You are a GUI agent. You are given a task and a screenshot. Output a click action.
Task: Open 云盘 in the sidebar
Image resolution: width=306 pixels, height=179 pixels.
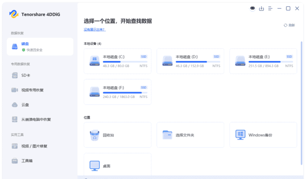(x=40, y=105)
